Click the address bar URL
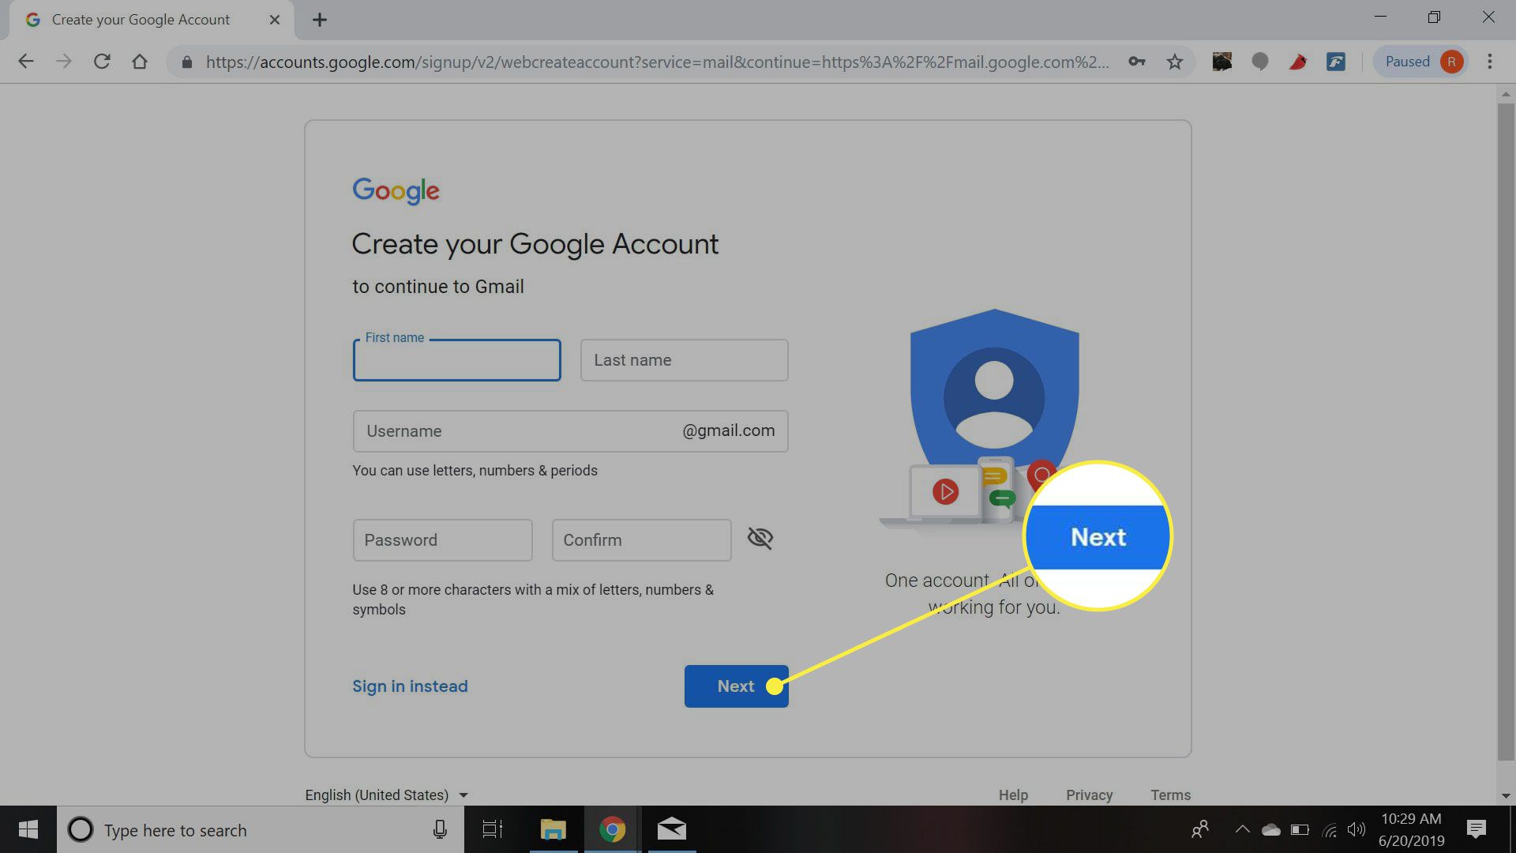 [657, 62]
